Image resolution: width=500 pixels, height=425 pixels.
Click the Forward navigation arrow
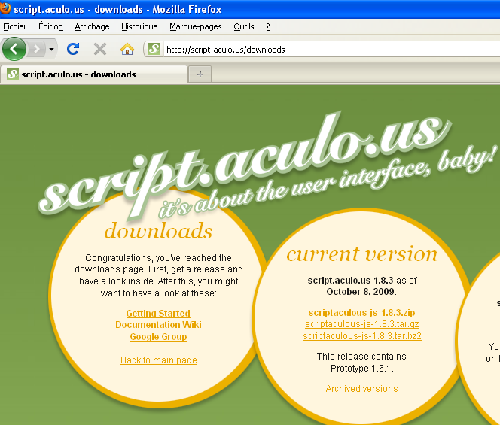point(36,49)
